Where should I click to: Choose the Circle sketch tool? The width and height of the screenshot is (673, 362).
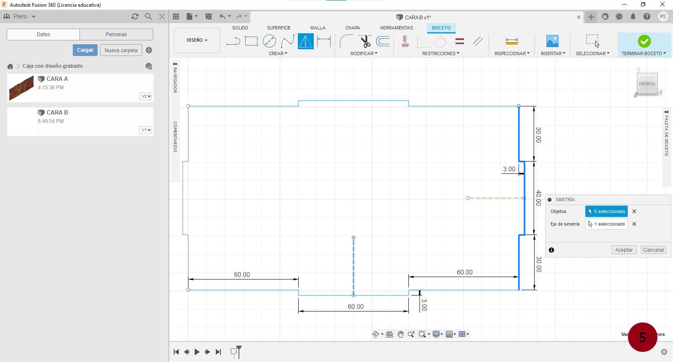click(x=269, y=41)
